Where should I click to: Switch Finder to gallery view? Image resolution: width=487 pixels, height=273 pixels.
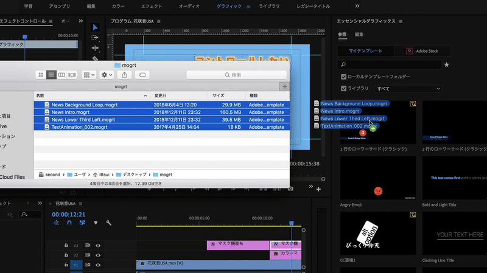click(72, 75)
